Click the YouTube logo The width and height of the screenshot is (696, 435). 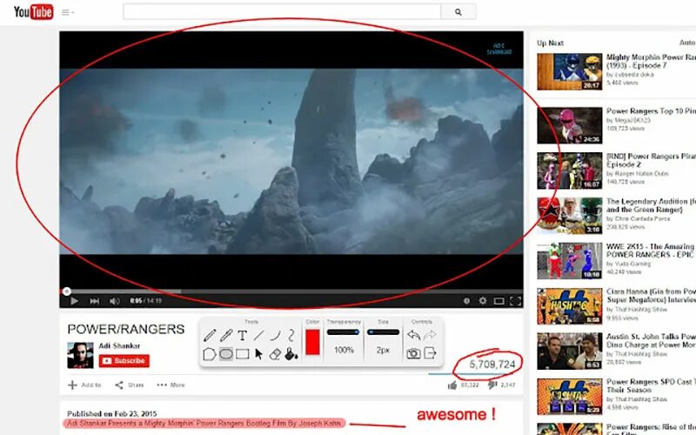[34, 12]
